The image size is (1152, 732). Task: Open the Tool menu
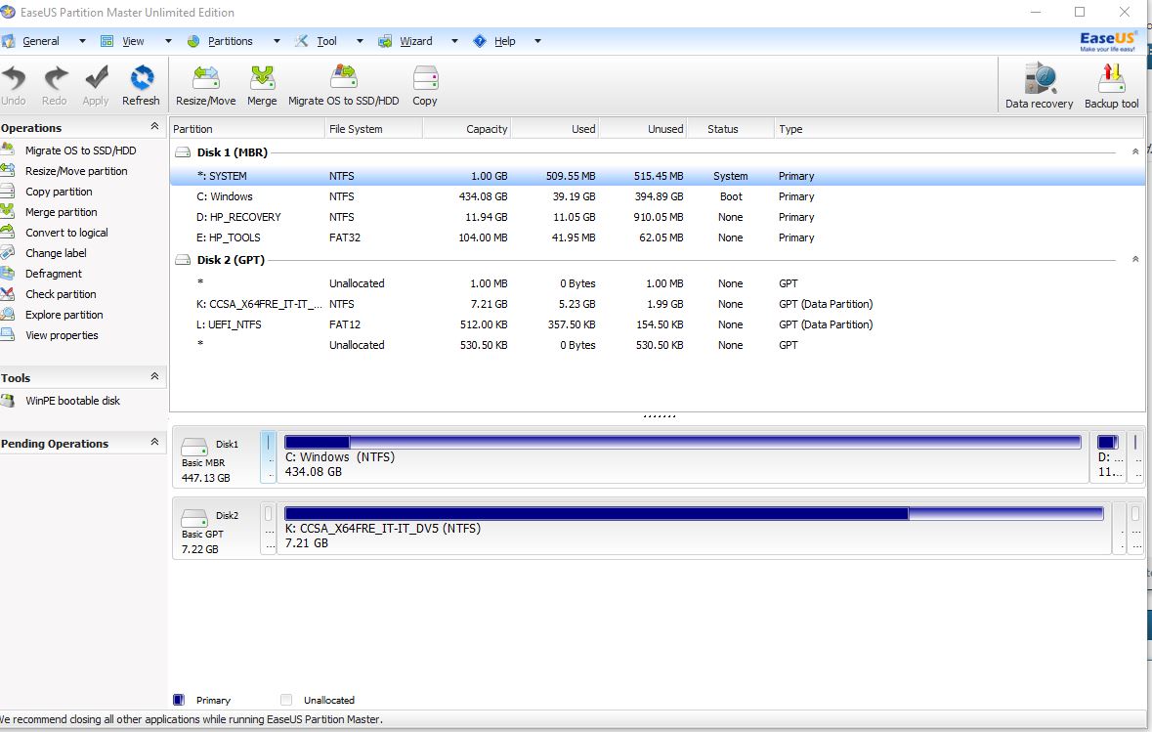tap(327, 41)
